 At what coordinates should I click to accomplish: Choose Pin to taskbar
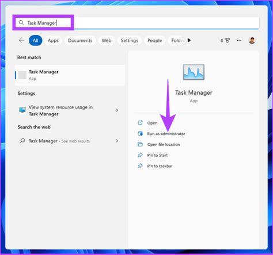pos(160,166)
